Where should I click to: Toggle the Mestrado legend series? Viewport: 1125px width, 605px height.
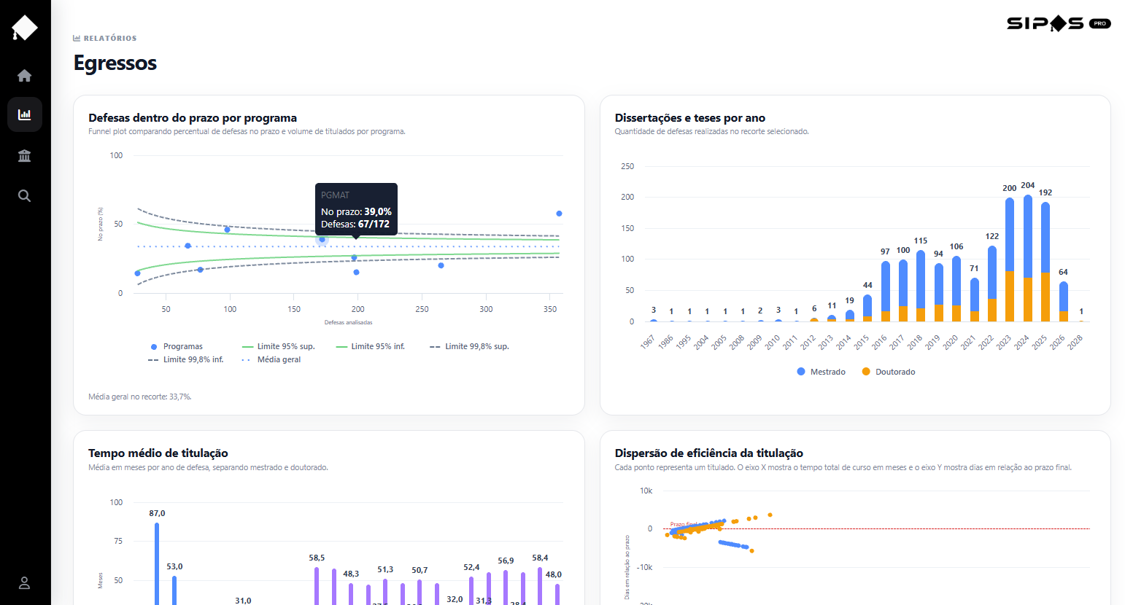[x=821, y=372]
